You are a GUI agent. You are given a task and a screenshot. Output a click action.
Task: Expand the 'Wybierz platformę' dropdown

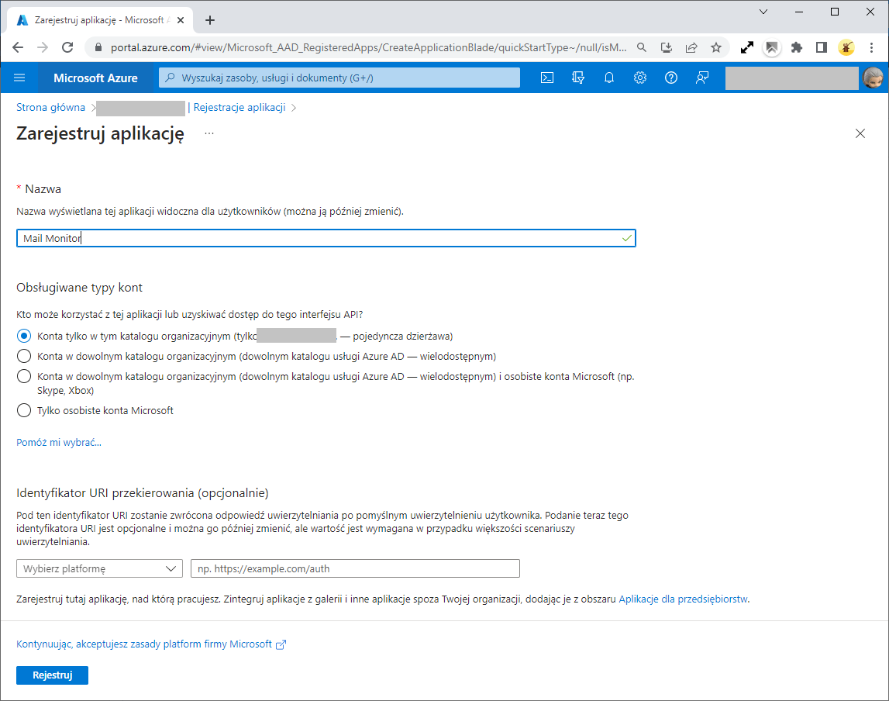pos(99,568)
